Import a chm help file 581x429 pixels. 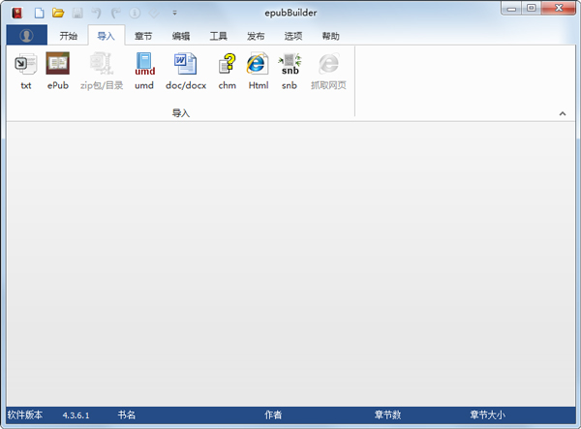[x=227, y=71]
